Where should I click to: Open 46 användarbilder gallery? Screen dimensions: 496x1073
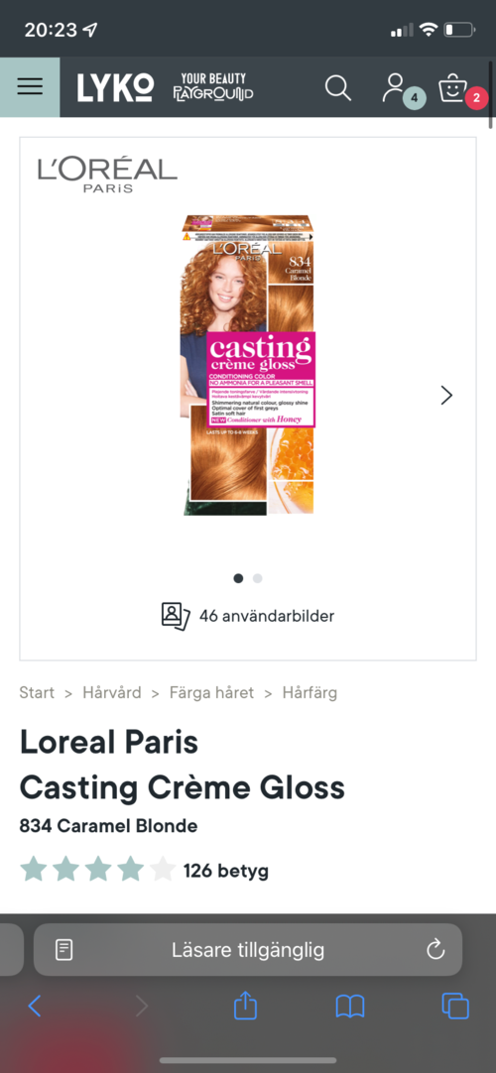click(248, 616)
